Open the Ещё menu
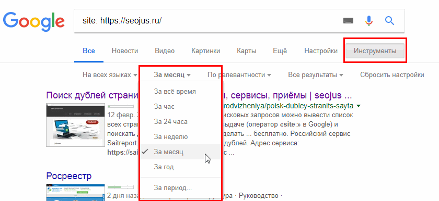This screenshot has width=439, height=201. click(x=280, y=51)
